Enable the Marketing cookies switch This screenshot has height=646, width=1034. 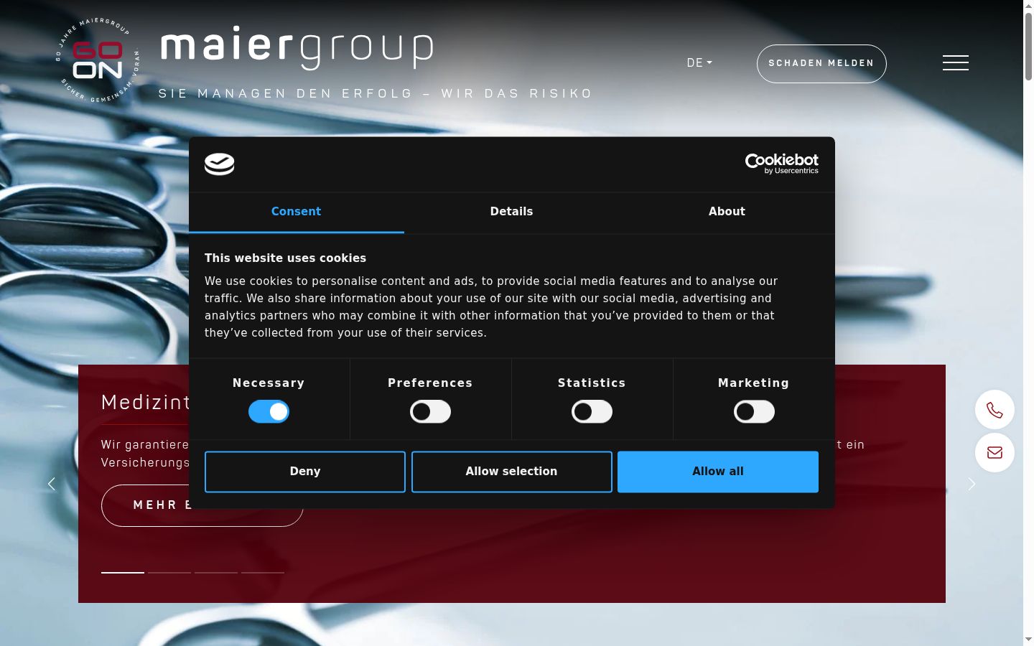754,411
